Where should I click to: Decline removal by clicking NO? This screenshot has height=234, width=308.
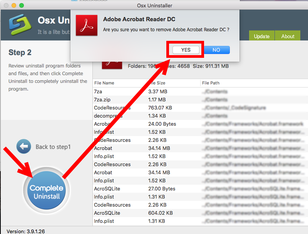pos(216,50)
